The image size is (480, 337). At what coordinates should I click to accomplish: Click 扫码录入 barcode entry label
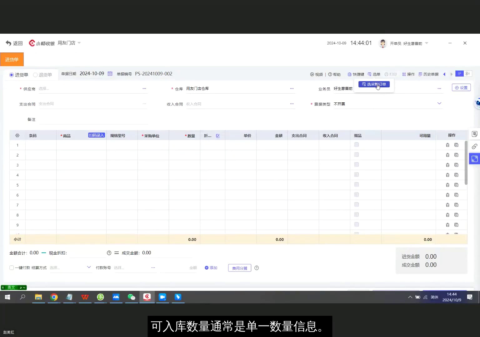coord(96,135)
